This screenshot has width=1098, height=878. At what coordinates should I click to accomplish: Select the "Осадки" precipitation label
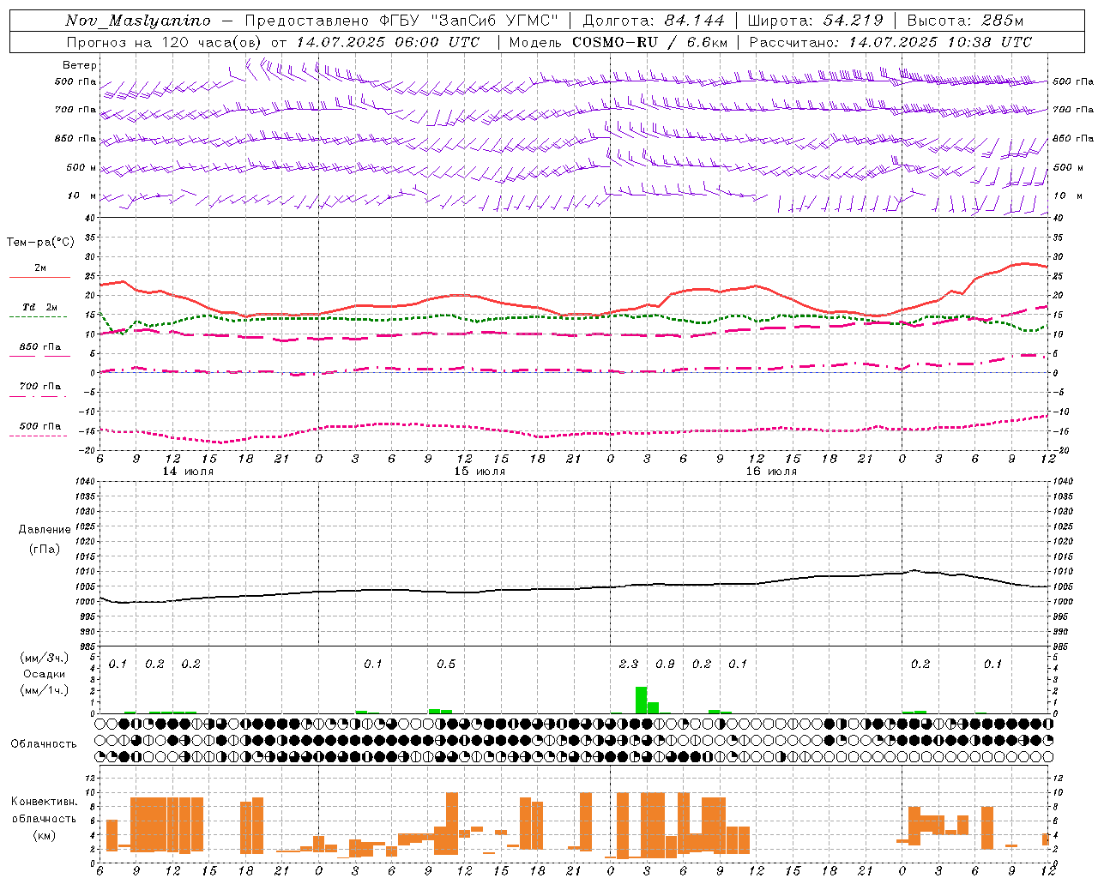(x=45, y=674)
